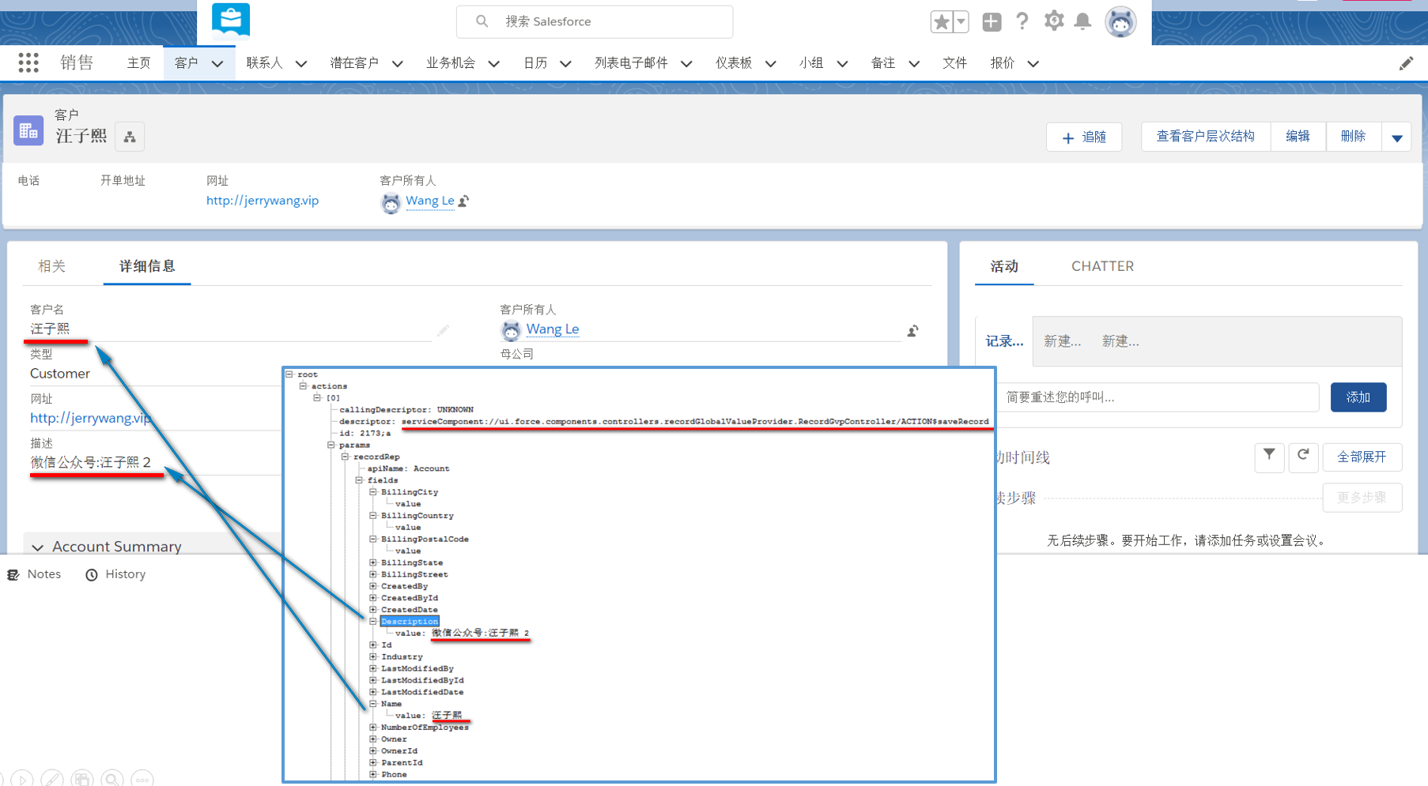The image size is (1428, 786).
Task: Open the header http://jerrywang.vip link
Action: [263, 201]
